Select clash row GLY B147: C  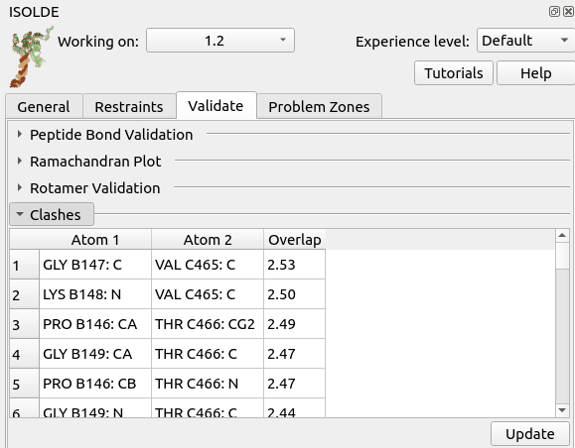tap(168, 265)
